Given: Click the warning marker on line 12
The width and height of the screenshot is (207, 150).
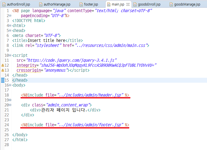Looking at the screenshot, I should 3,65.
